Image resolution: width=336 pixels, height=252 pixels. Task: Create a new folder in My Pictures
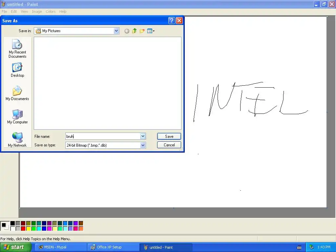(x=142, y=31)
